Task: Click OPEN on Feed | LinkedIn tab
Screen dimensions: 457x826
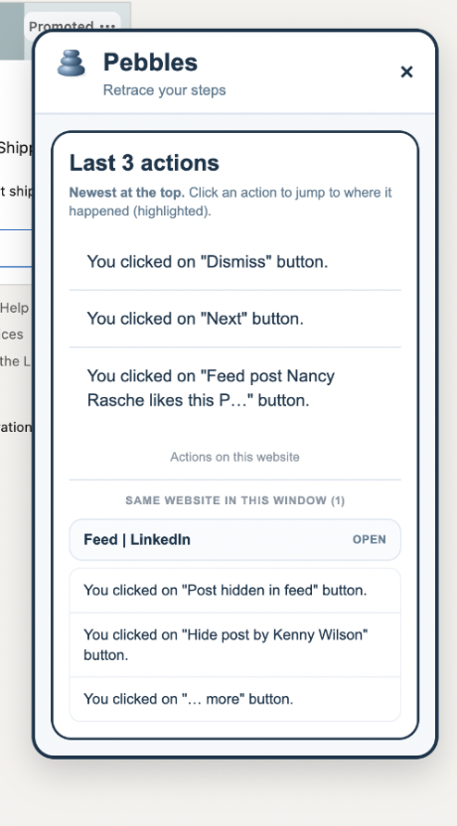Action: coord(369,539)
